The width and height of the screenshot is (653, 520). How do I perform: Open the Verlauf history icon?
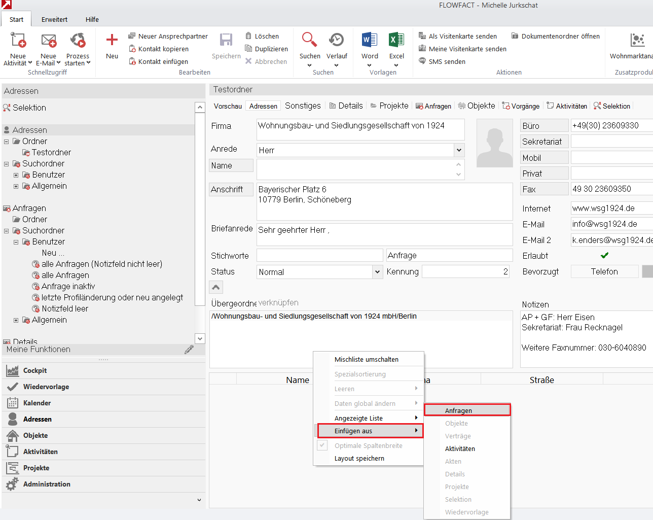[x=337, y=40]
